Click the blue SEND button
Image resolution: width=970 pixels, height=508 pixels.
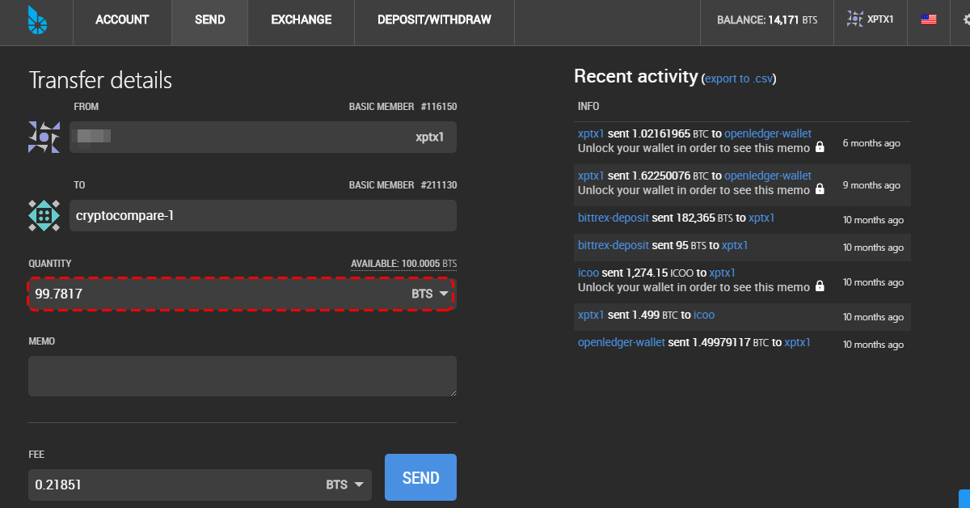420,477
